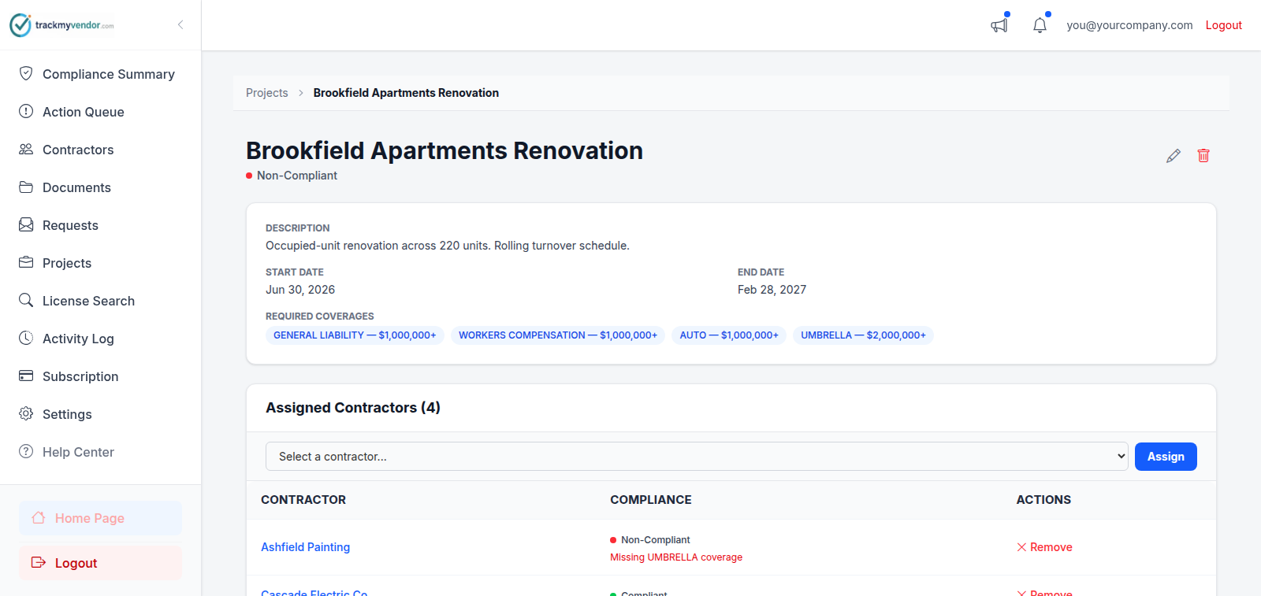Navigate to Documents
The height and width of the screenshot is (596, 1261).
pyautogui.click(x=76, y=187)
